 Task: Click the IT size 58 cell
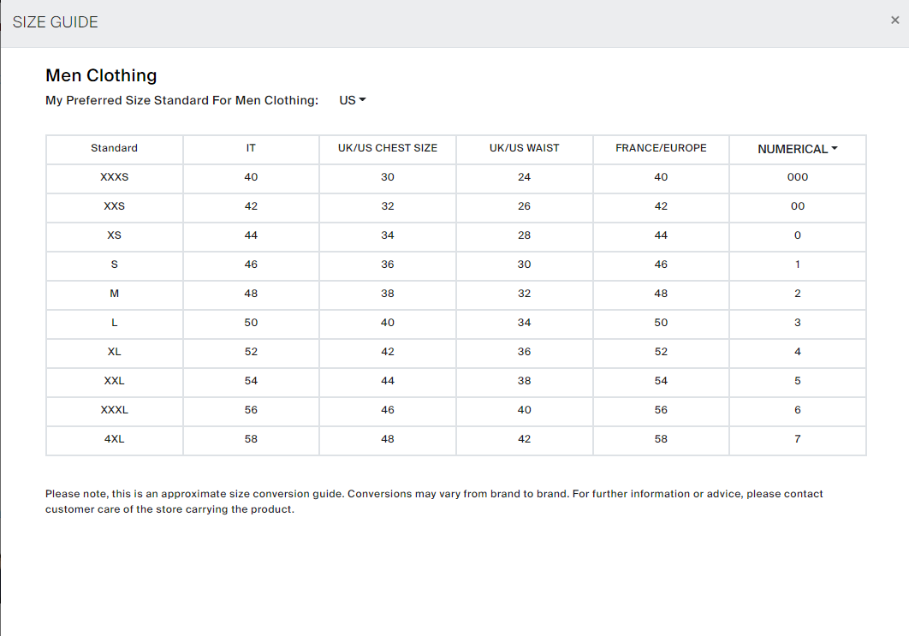pos(251,439)
